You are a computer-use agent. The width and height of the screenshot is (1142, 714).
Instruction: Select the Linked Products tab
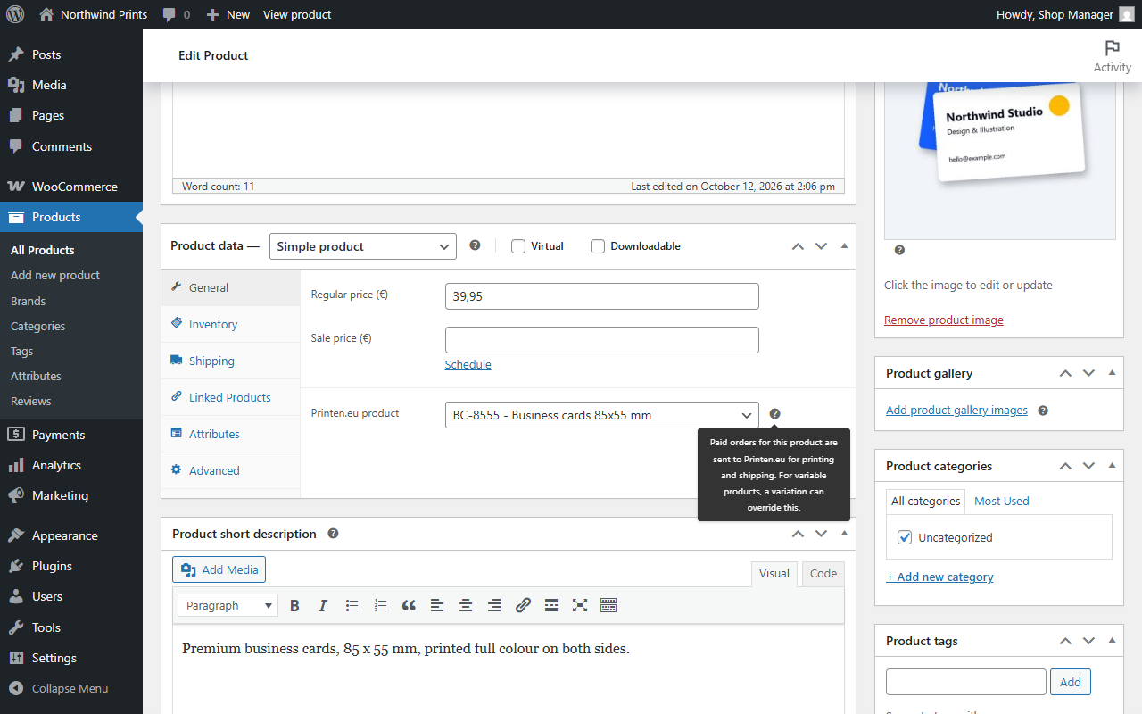[230, 397]
